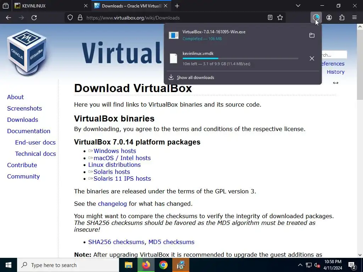Open the Firefox account icon

pos(329,18)
